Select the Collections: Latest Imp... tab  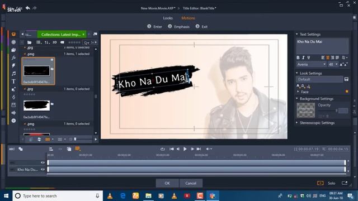(61, 35)
